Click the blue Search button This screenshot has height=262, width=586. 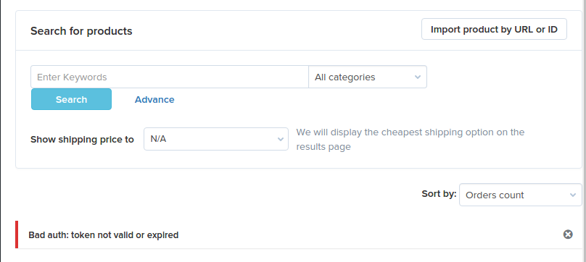[x=71, y=99]
